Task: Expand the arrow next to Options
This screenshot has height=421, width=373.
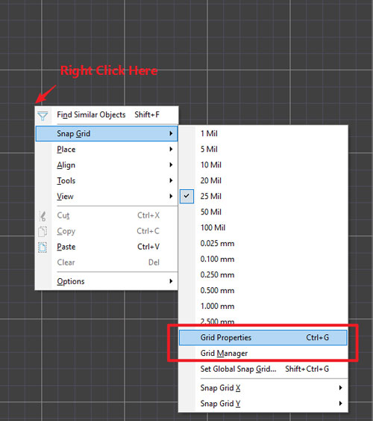Action: 171,281
